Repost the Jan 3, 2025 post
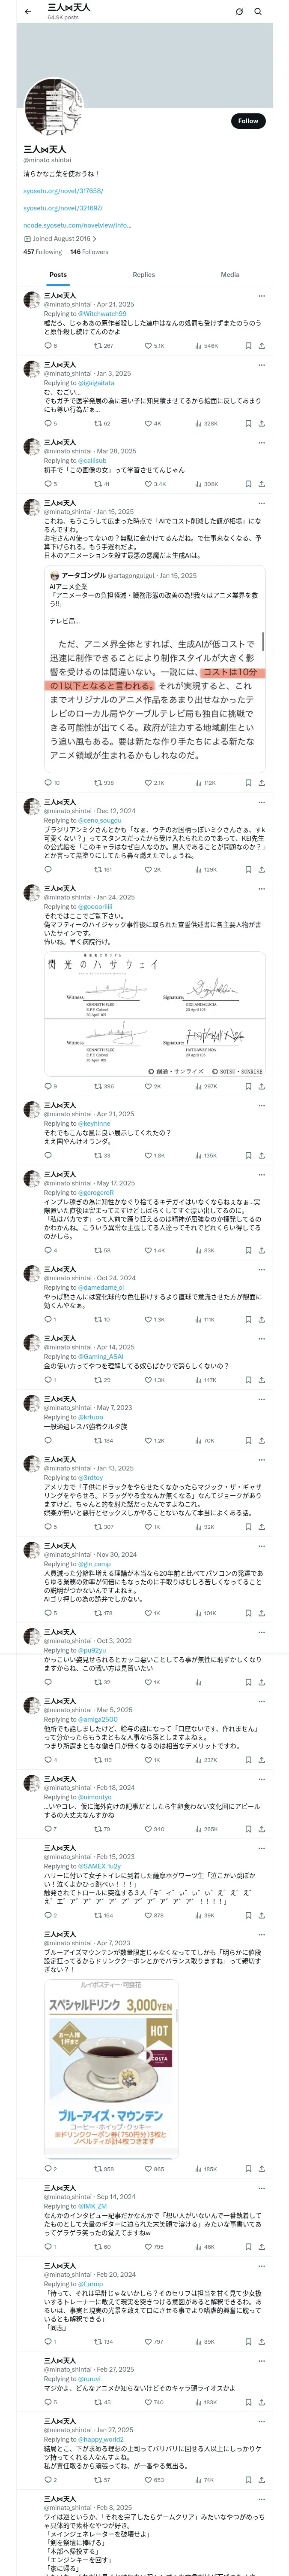This screenshot has height=2576, width=289. point(98,423)
